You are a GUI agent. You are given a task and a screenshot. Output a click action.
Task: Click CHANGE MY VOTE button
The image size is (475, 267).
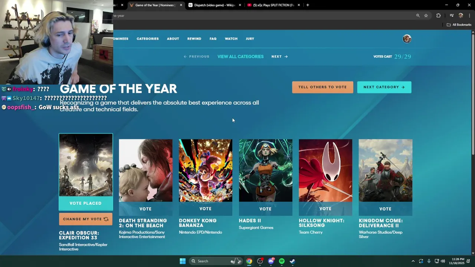click(86, 219)
